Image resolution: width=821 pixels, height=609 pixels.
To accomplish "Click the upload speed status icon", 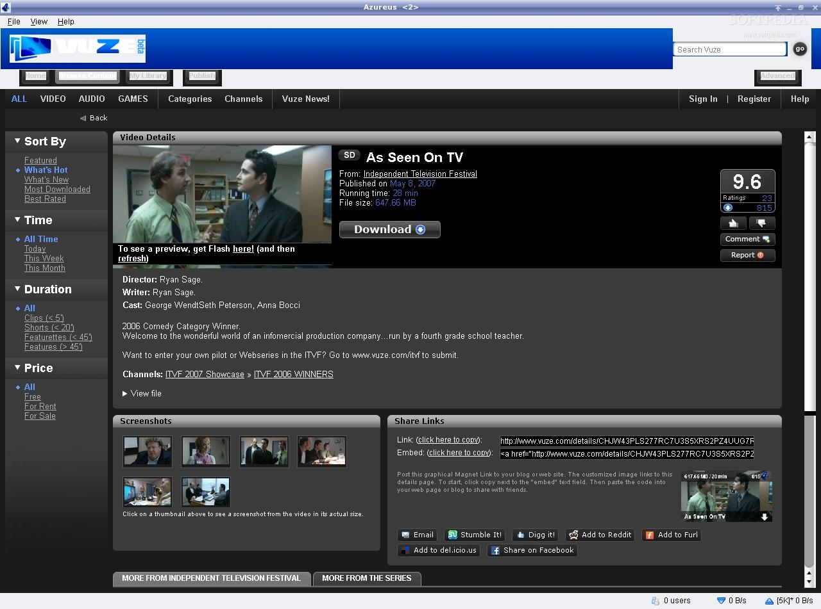I will tap(769, 601).
